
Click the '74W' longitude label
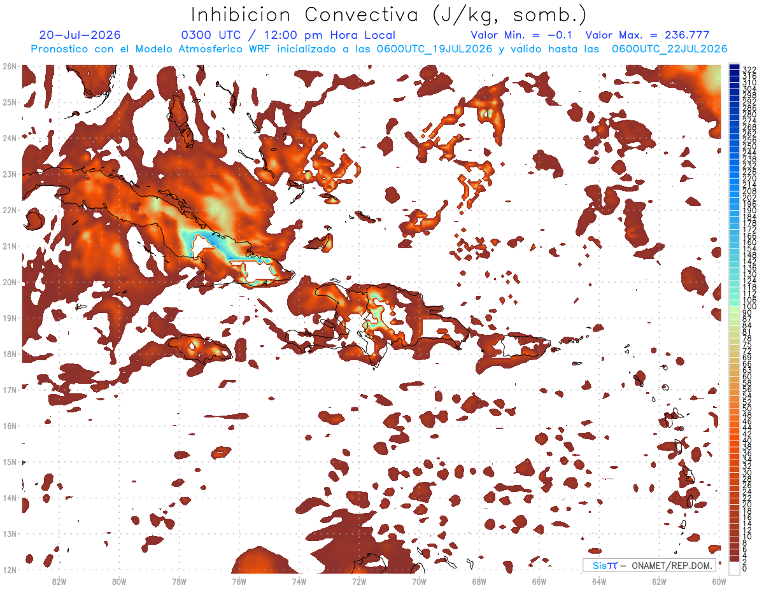point(299,581)
